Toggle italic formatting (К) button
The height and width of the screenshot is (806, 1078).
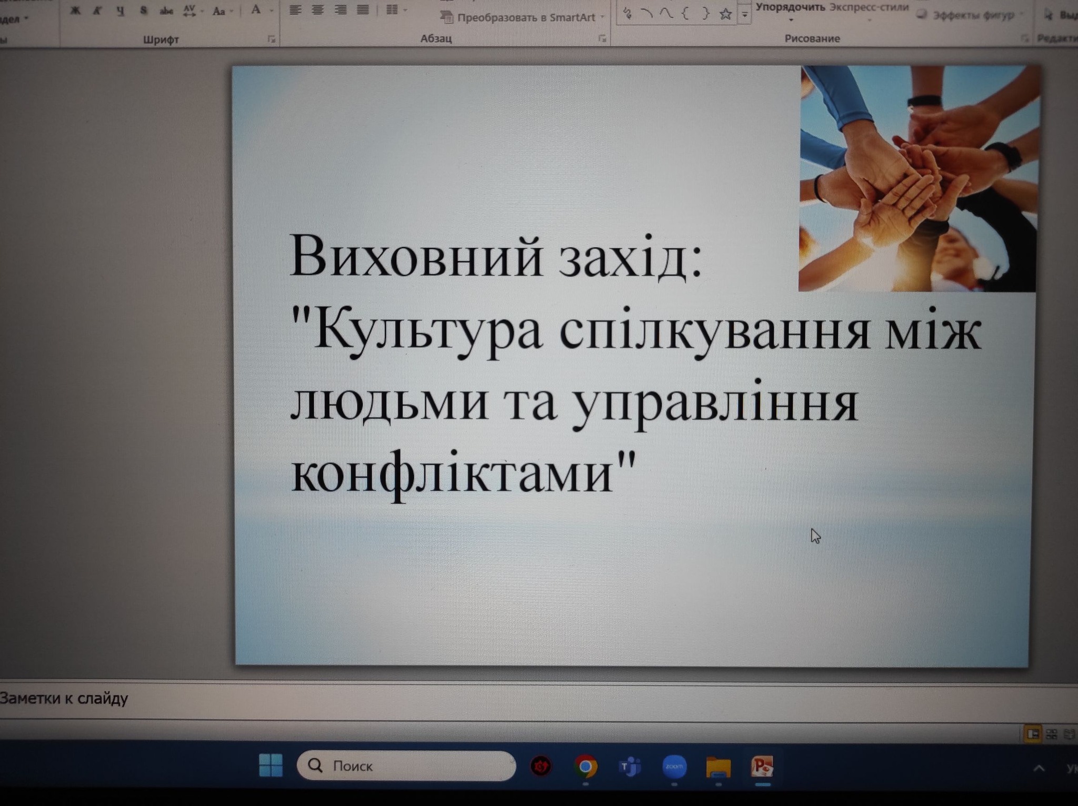[97, 11]
